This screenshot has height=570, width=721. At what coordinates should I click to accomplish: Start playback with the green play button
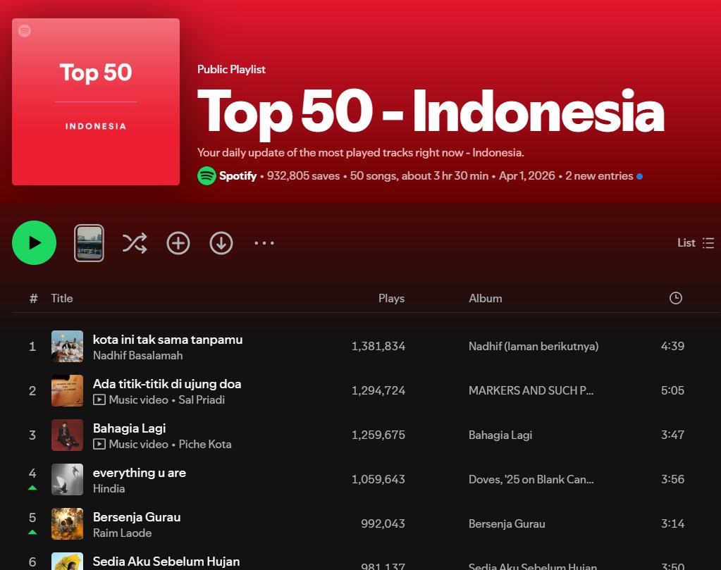click(x=34, y=242)
